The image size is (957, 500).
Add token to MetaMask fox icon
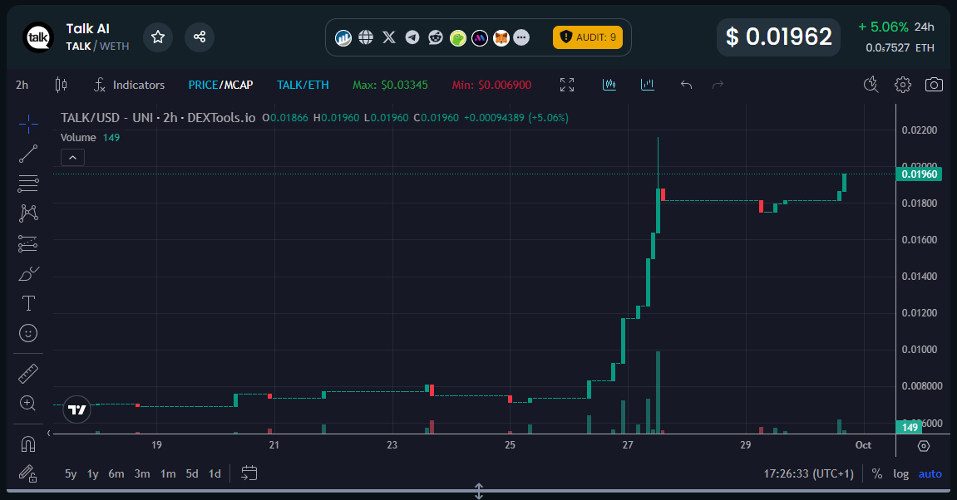pyautogui.click(x=501, y=38)
